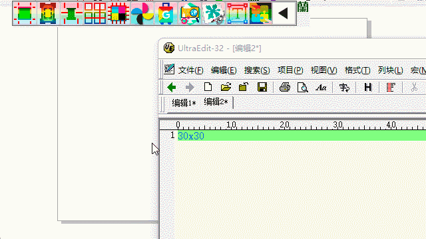
Task: Click the green back arrow icon
Action: pyautogui.click(x=172, y=87)
